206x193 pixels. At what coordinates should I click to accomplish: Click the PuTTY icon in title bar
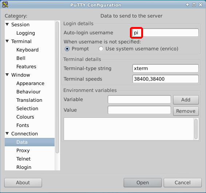pyautogui.click(x=5, y=5)
